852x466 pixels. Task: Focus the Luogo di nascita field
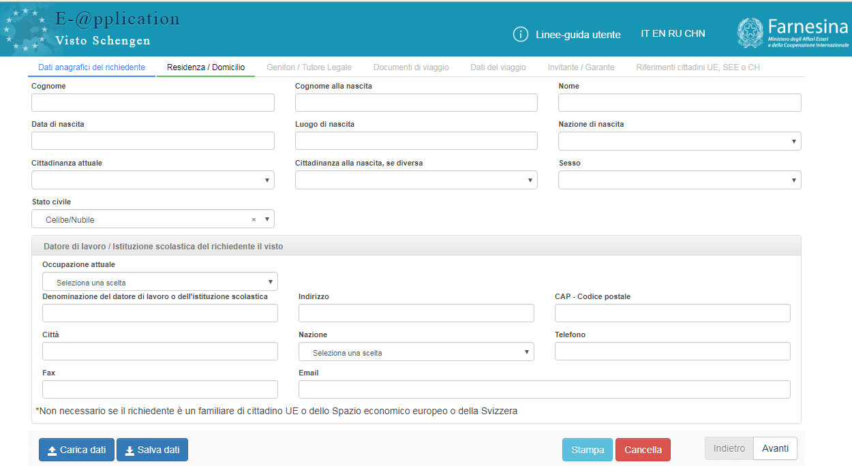(416, 141)
